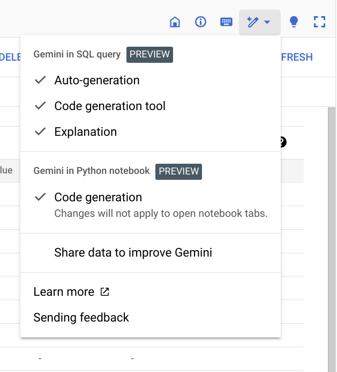Click the black question mark help icon

[283, 142]
